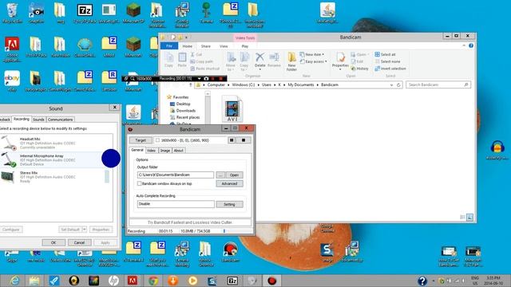Screen dimensions: 511x287
Task: Collapse the Explorer ribbon with the chevron
Action: (x=464, y=45)
